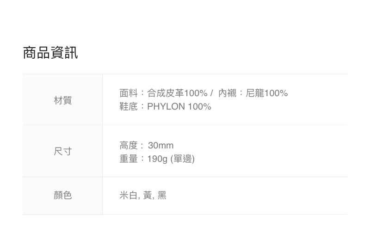This screenshot has height=252, width=370.
Task: Select the 黑 color name
Action: tap(162, 196)
